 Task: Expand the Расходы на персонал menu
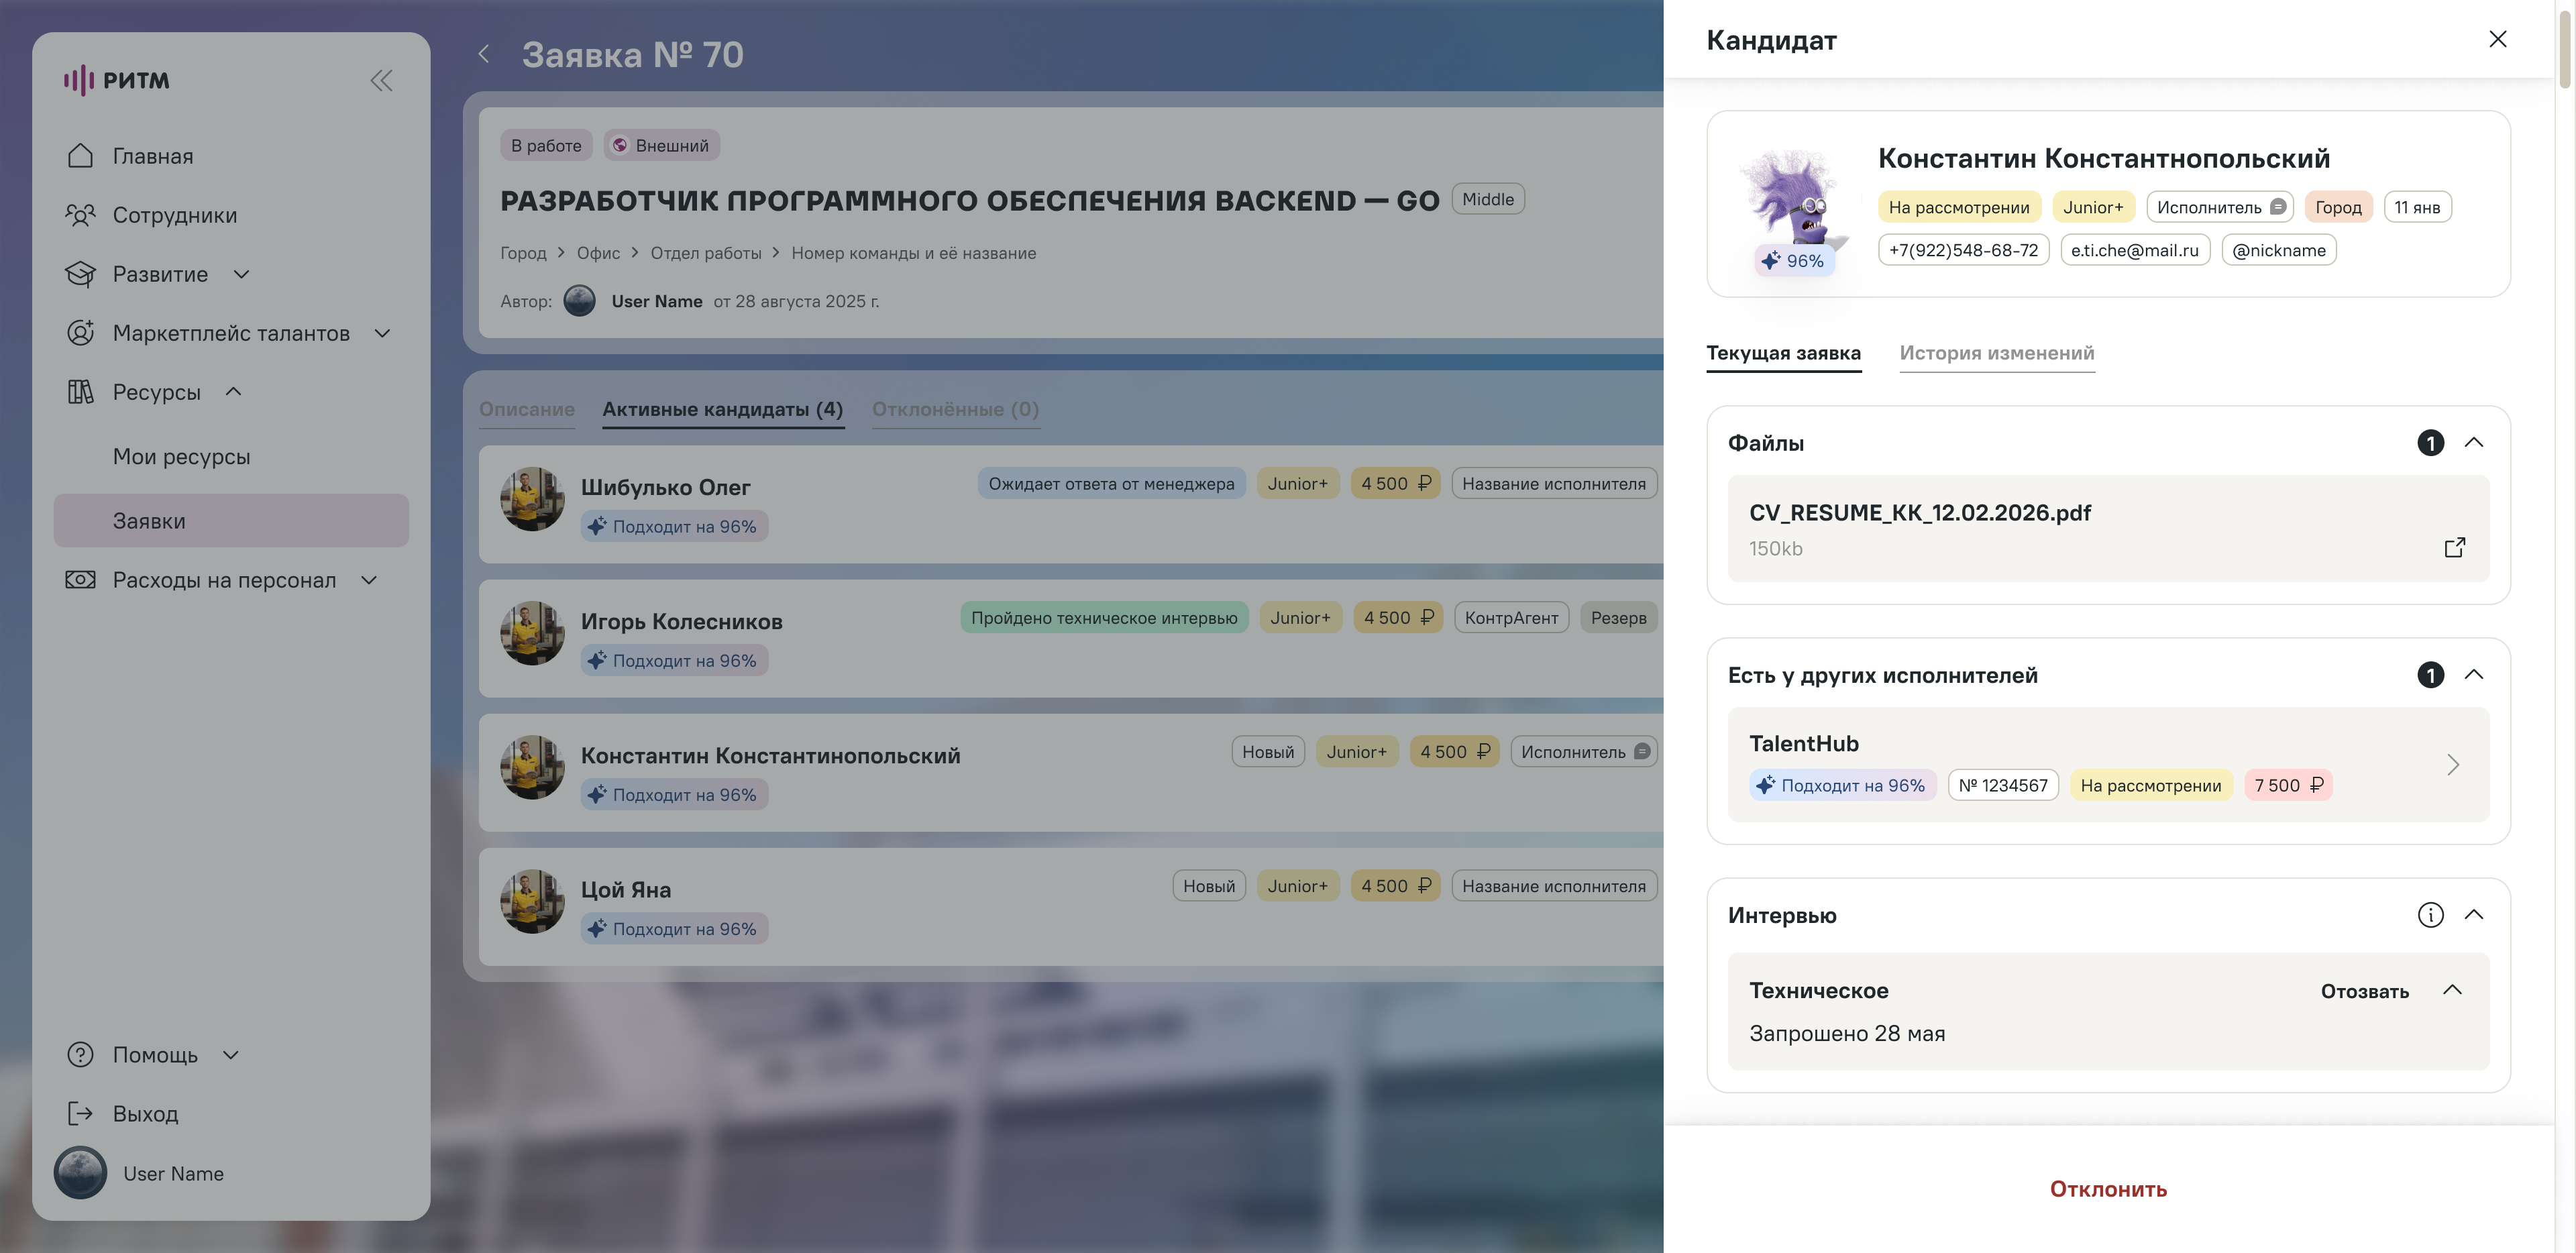coord(369,580)
